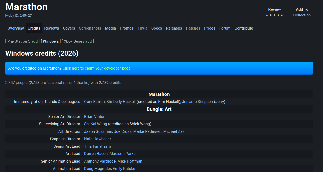Open Anthony Partridge's profile

click(100, 161)
